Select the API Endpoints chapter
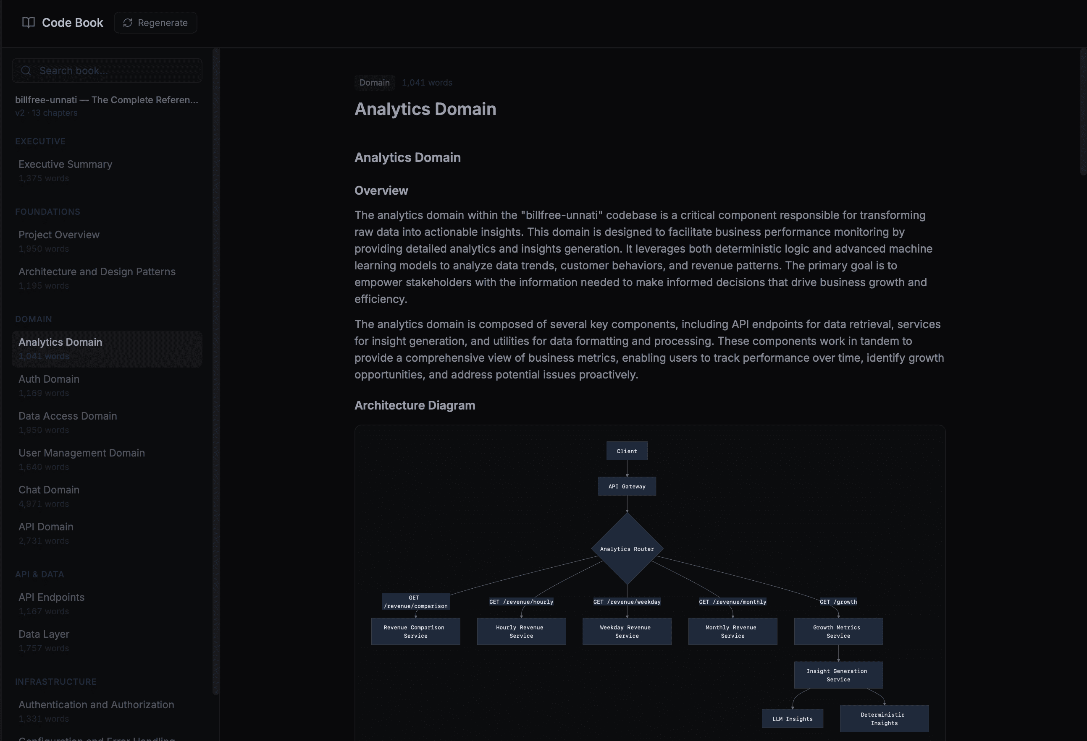1087x741 pixels. click(51, 597)
